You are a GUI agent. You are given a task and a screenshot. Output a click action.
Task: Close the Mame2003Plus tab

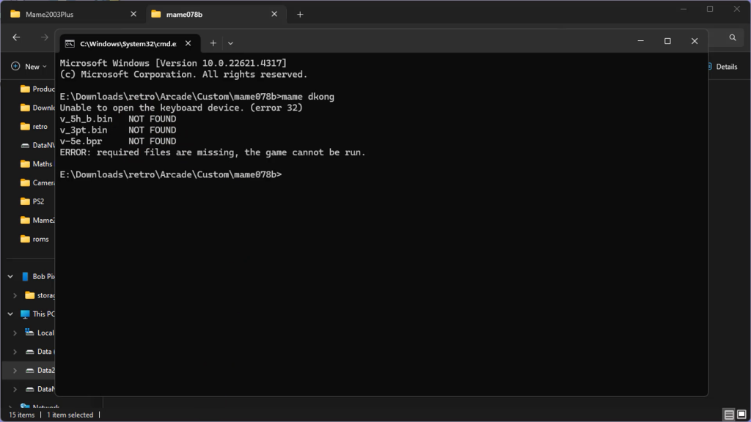pos(133,15)
